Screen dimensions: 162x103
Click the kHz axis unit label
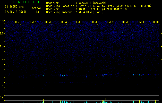click(x=2, y=21)
